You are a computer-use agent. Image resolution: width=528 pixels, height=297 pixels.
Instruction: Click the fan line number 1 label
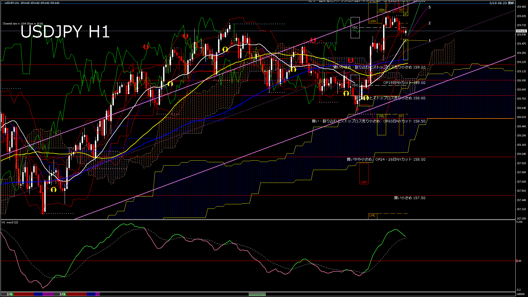tap(430, 41)
